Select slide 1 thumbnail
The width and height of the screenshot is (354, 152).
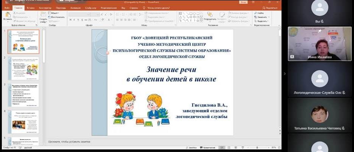pos(23,42)
